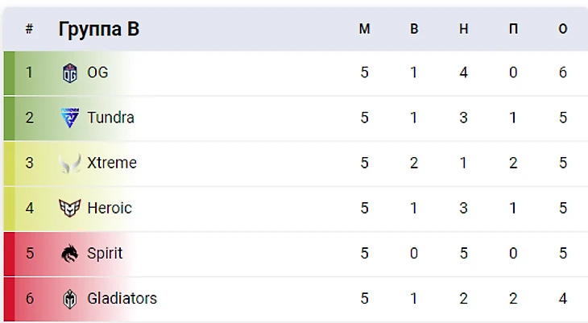Click the Gladiators team logo
This screenshot has width=588, height=323.
pos(70,299)
